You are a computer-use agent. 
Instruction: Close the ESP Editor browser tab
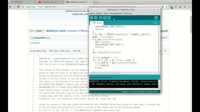coord(35,2)
